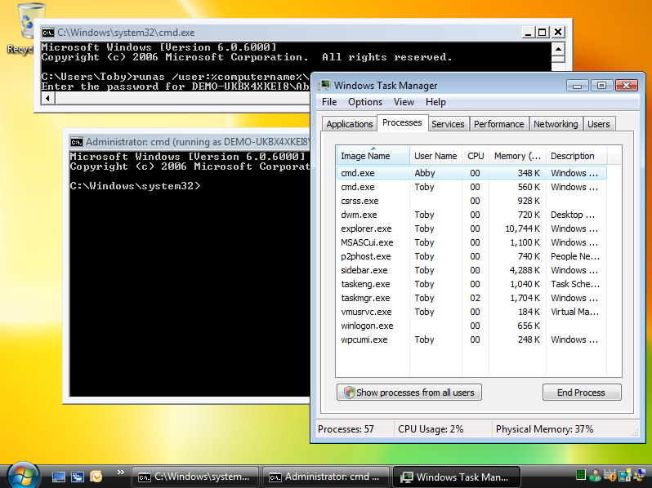This screenshot has height=488, width=652.
Task: Open the Performance tab
Action: [498, 124]
